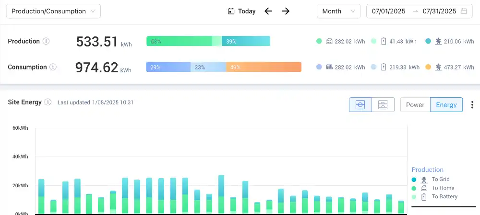Switch to the second chart view icon
The image size is (480, 215).
(x=383, y=105)
